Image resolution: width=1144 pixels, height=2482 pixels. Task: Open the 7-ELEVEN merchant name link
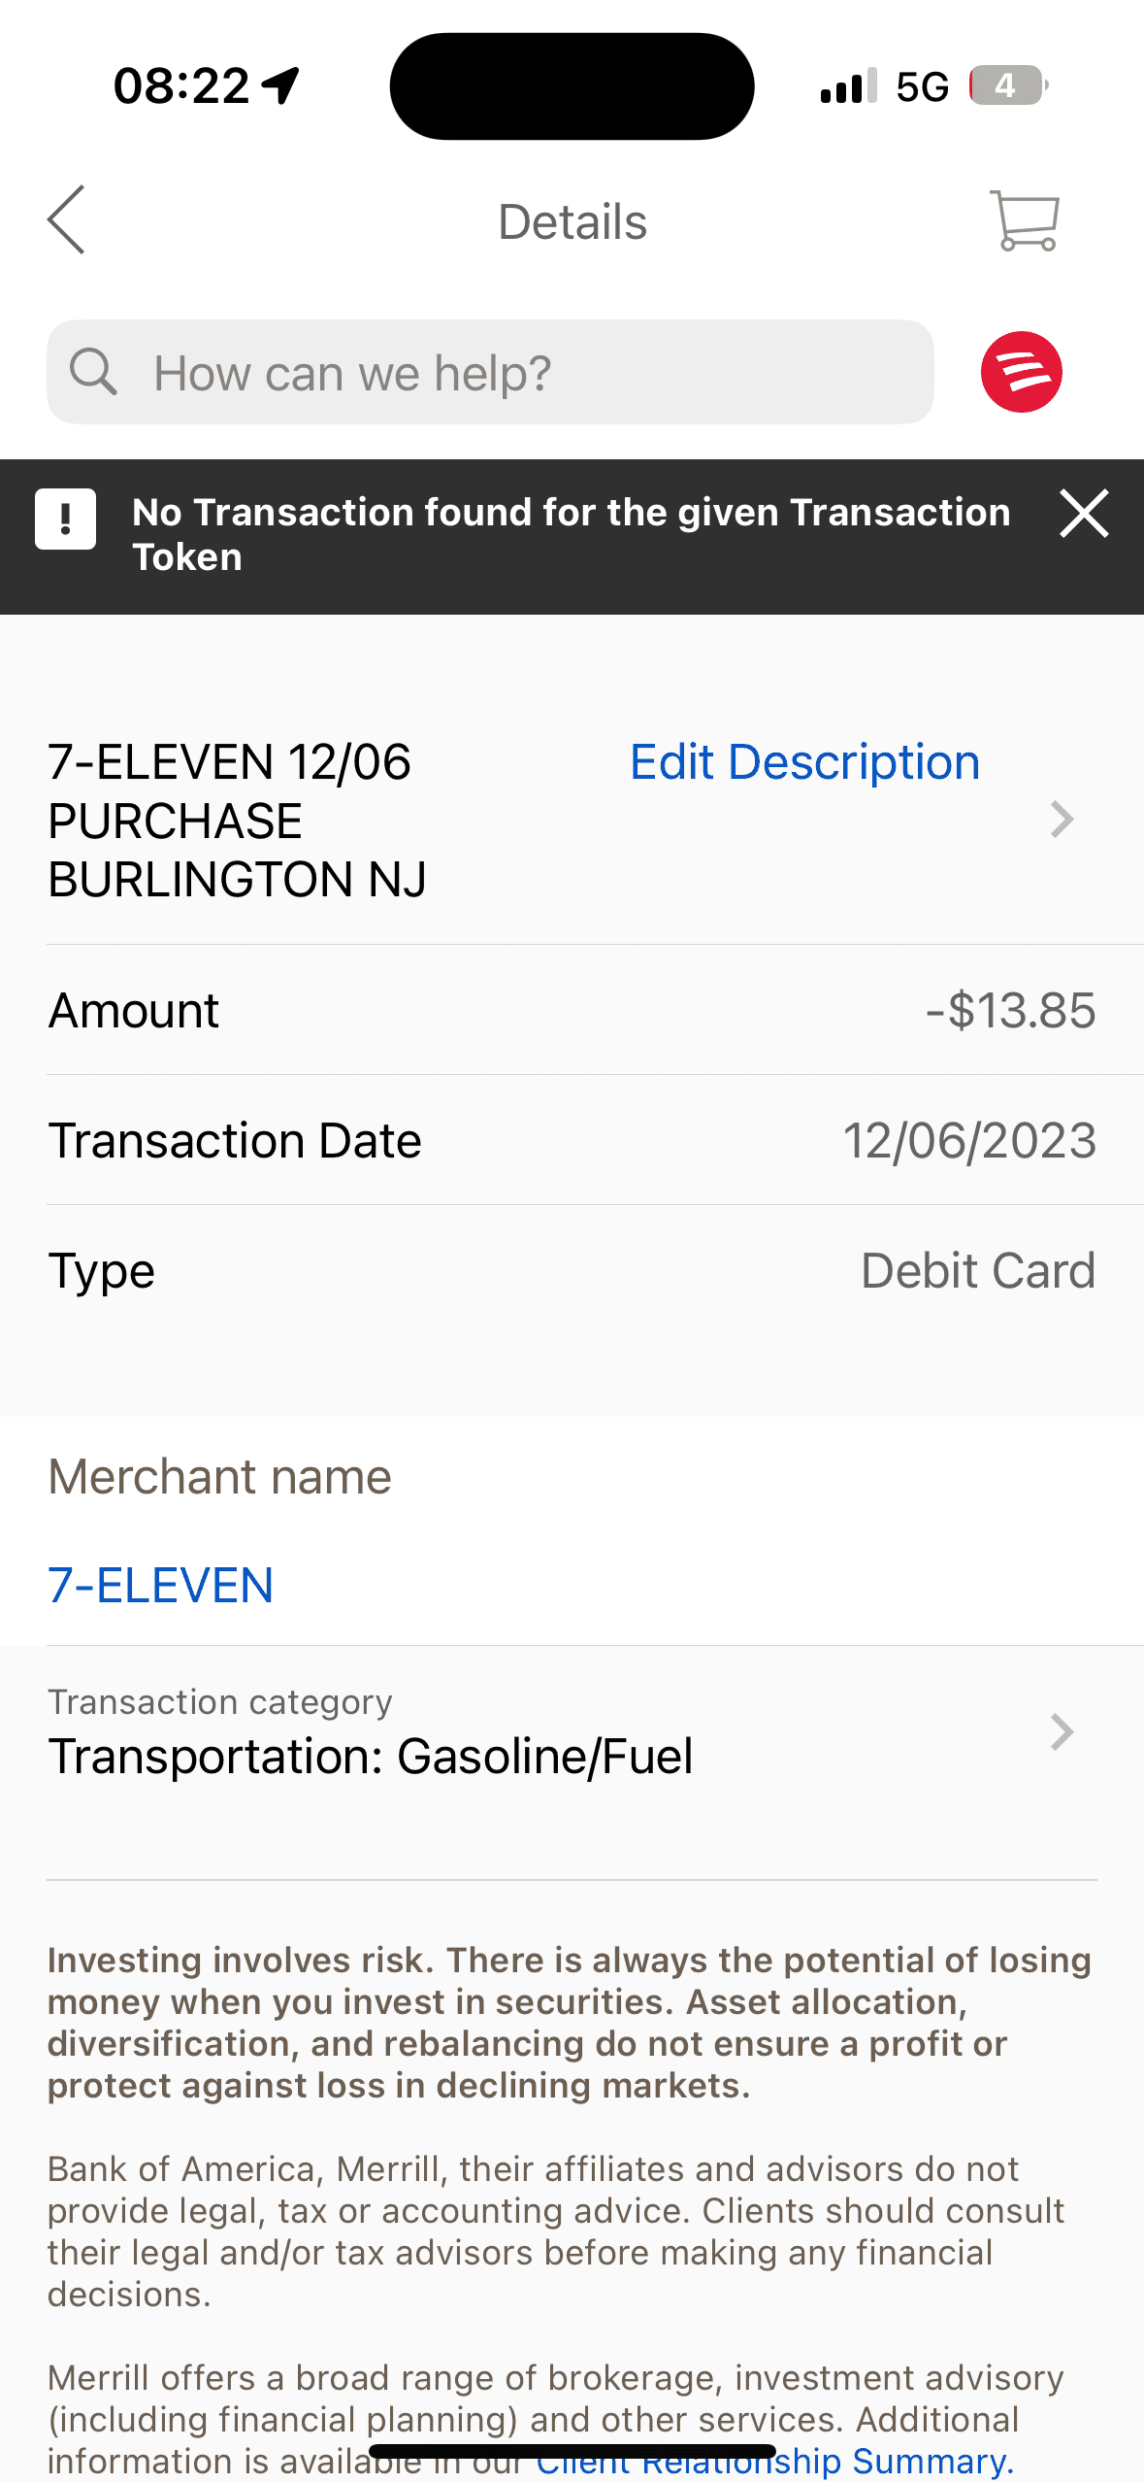[x=161, y=1585]
